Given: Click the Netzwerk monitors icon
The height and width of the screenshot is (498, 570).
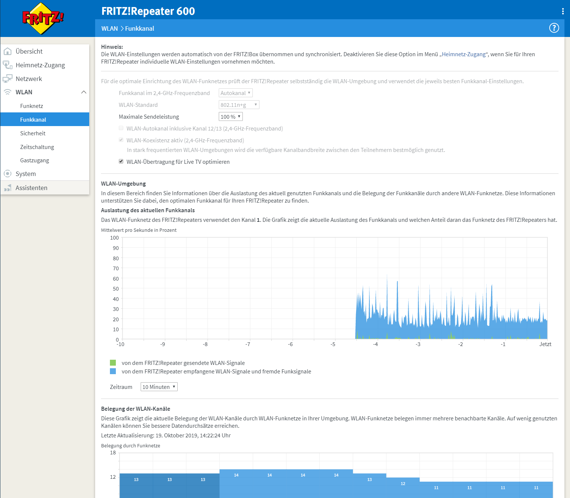Looking at the screenshot, I should (7, 79).
